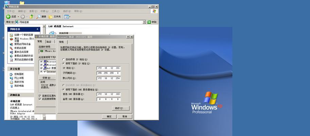Click the green Go (转到) arrow button
Viewport: 310px width, 136px height.
point(149,22)
